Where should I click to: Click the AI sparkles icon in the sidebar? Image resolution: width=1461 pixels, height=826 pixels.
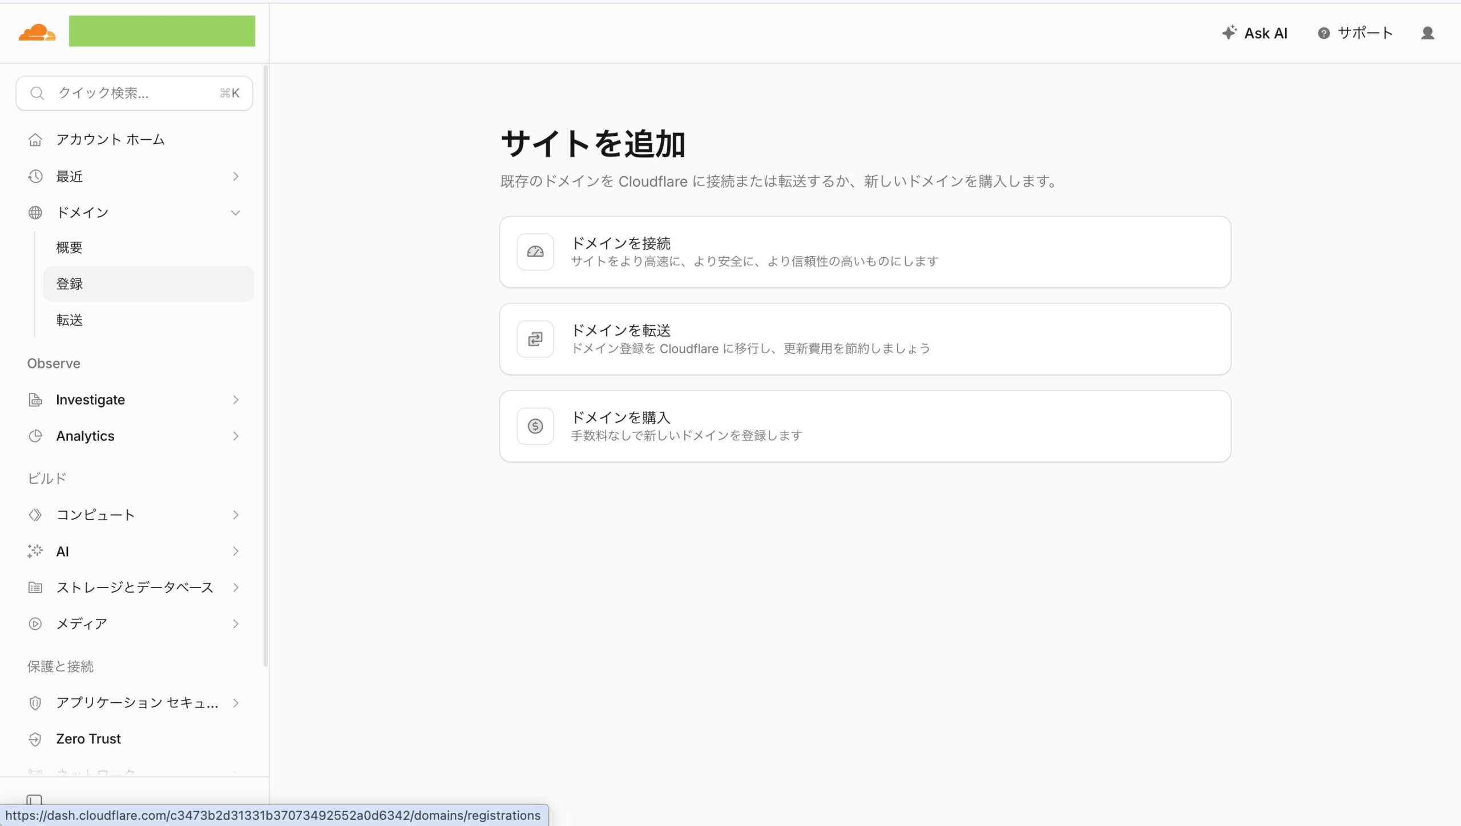coord(35,551)
